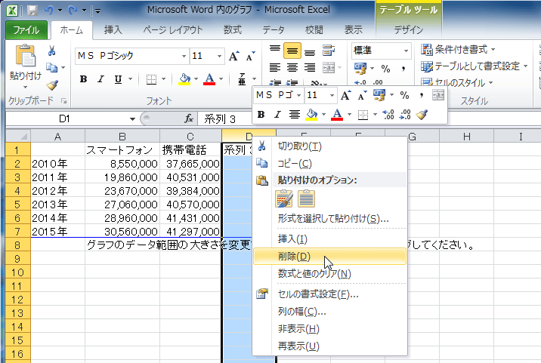Click the Cut scissors icon in ribbon
The width and height of the screenshot is (541, 363).
51,51
